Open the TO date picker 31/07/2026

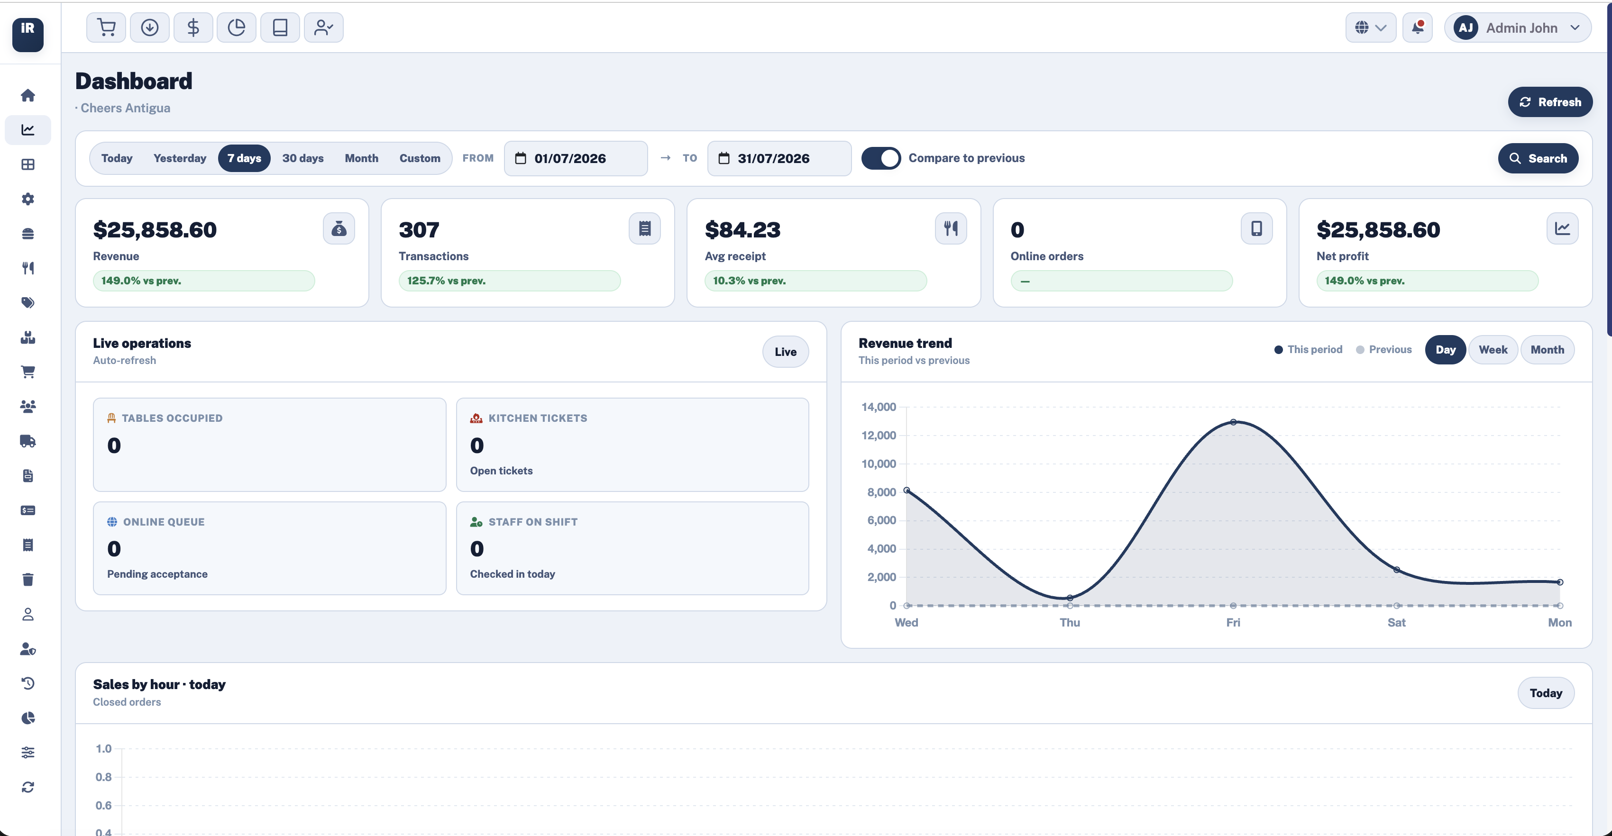[x=779, y=158]
